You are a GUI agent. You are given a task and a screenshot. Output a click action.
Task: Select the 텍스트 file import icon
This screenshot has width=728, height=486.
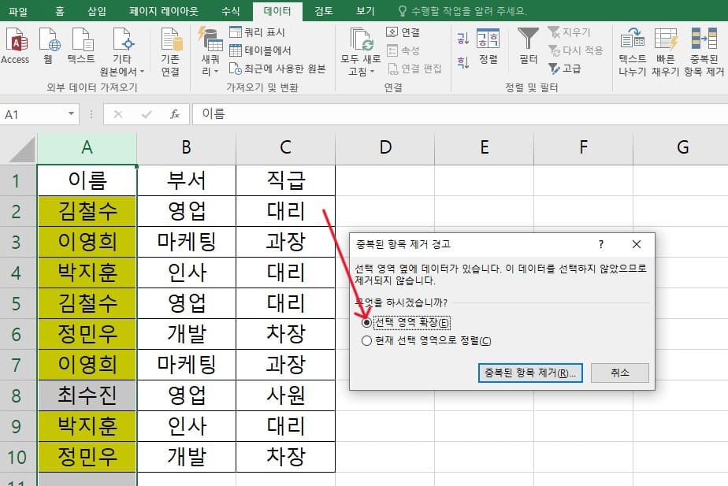[82, 45]
